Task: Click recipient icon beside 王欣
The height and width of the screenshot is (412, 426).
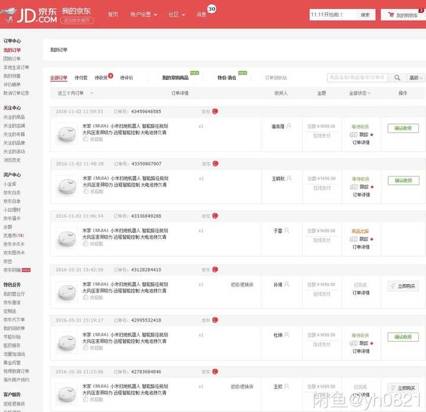Action: click(x=286, y=386)
